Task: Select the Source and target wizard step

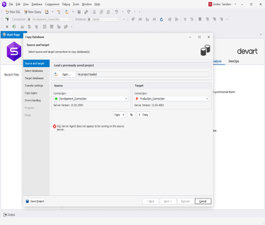Action: [37, 64]
